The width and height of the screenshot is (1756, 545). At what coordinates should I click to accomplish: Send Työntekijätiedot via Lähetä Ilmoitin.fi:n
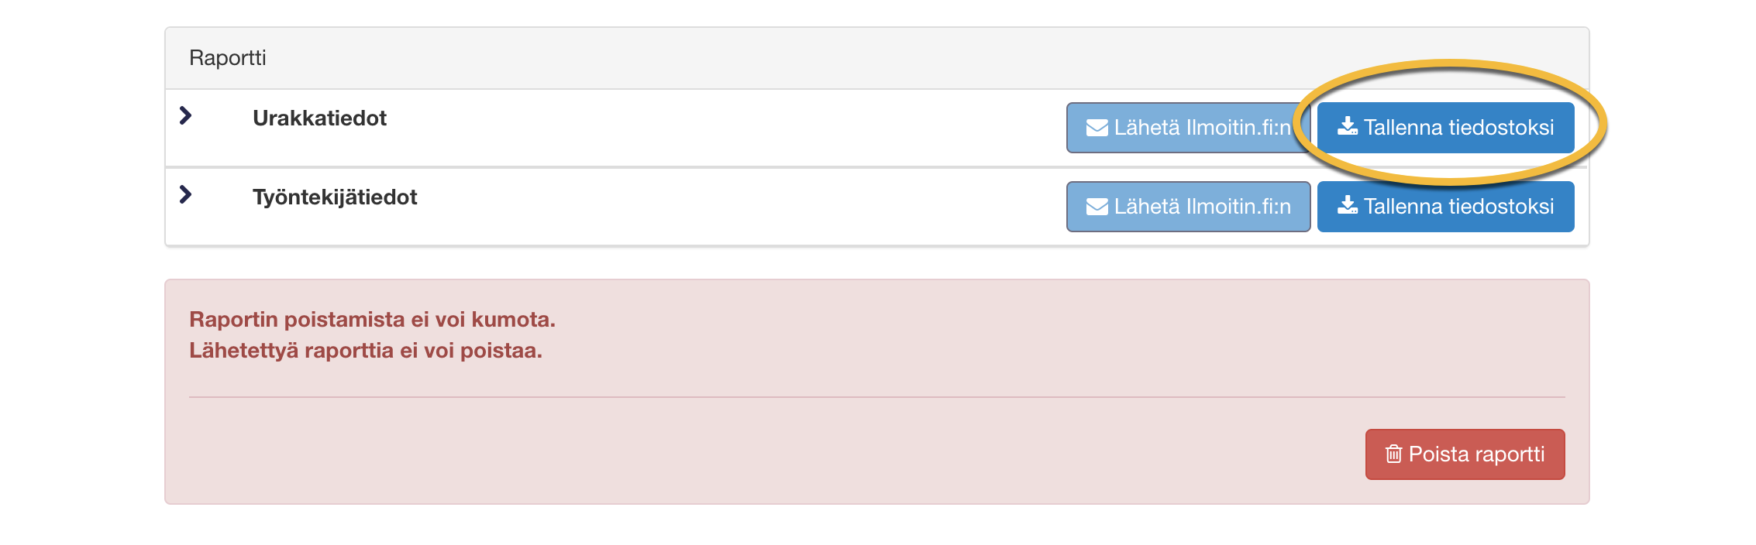click(x=1188, y=207)
